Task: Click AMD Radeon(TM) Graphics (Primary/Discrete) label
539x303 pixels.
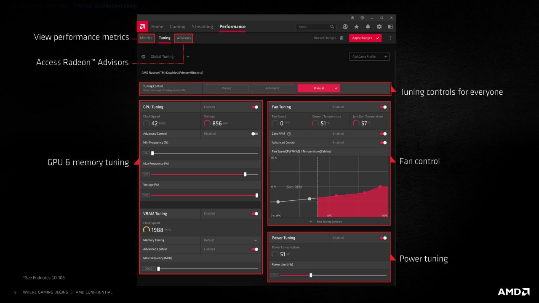Action: click(x=172, y=73)
